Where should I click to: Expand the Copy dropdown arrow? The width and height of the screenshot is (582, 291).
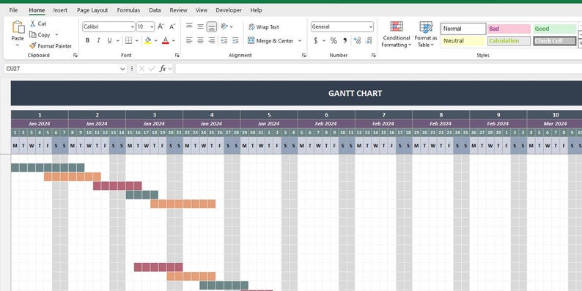pyautogui.click(x=56, y=34)
